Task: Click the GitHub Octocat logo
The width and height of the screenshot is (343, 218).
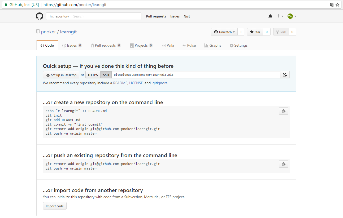Action: tap(40, 16)
